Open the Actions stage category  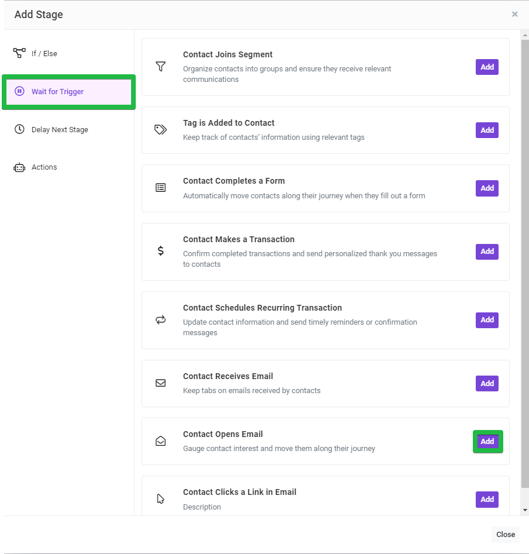point(69,167)
